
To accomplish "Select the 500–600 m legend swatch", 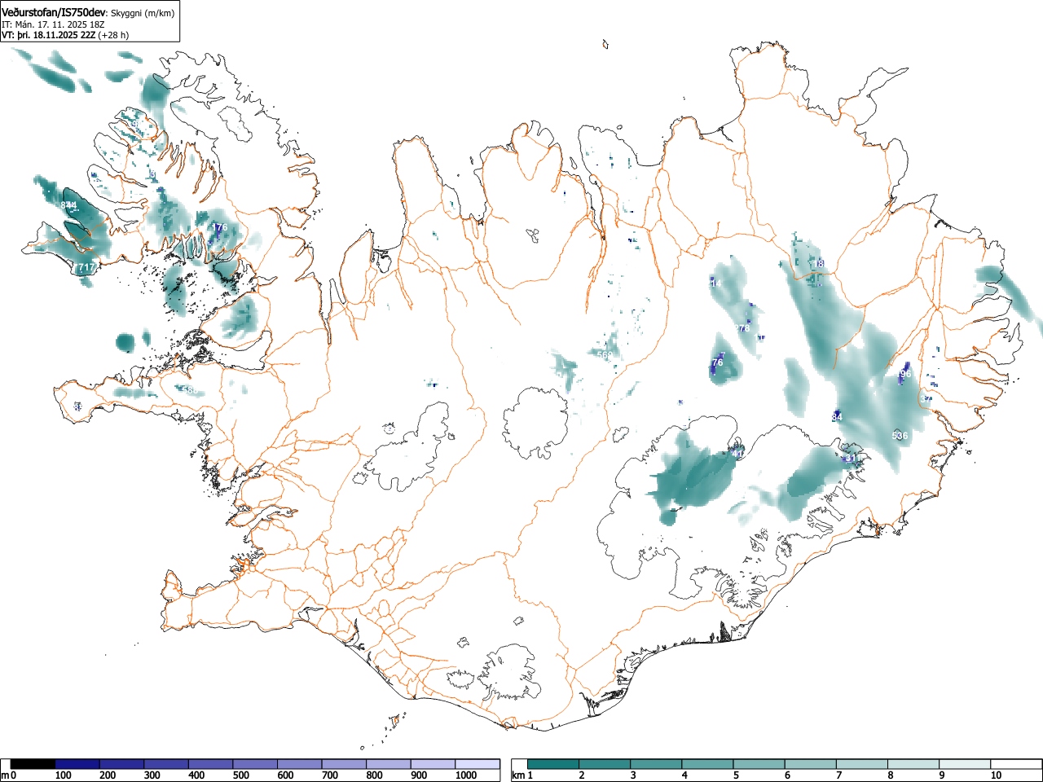I will (256, 764).
